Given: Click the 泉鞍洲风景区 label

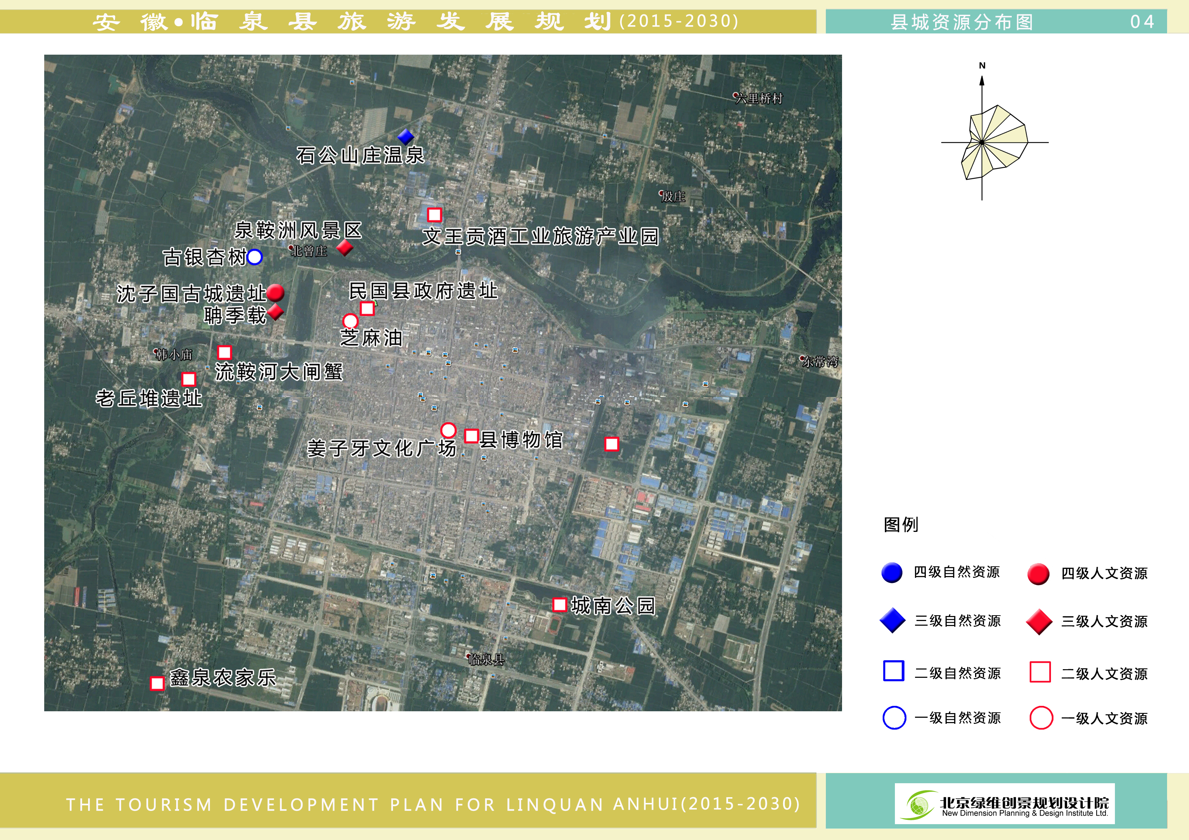Looking at the screenshot, I should [298, 230].
